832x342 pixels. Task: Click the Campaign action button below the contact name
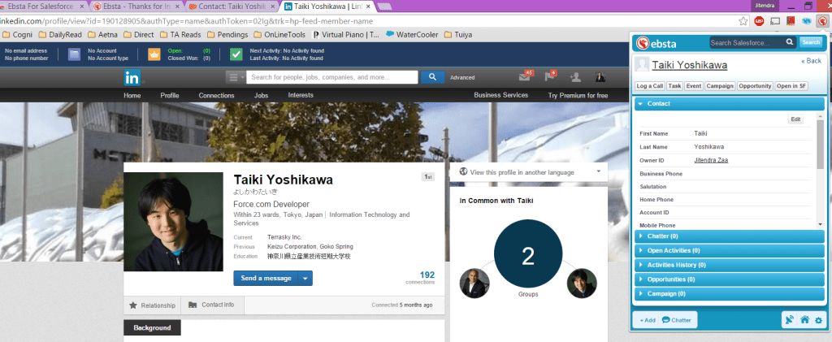click(720, 86)
